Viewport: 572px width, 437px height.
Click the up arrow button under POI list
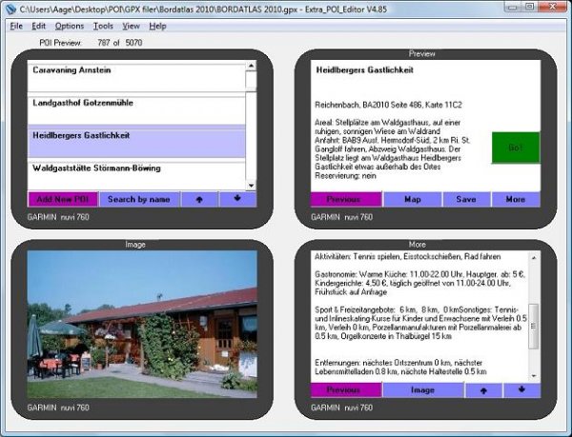[x=199, y=200]
